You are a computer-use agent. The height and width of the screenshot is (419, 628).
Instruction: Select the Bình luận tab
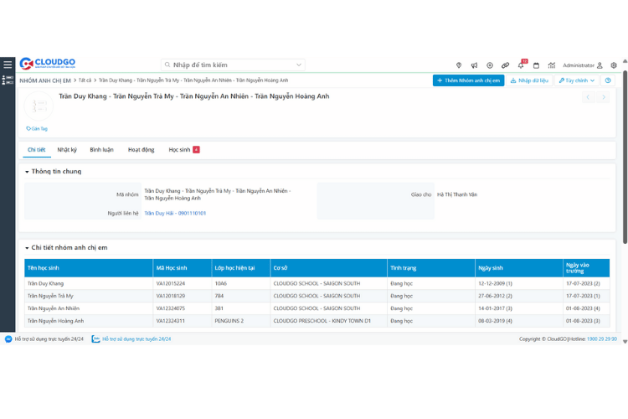coord(102,150)
